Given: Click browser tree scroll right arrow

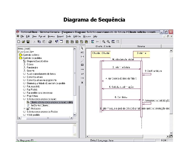Looking at the screenshot, I should [71, 118].
